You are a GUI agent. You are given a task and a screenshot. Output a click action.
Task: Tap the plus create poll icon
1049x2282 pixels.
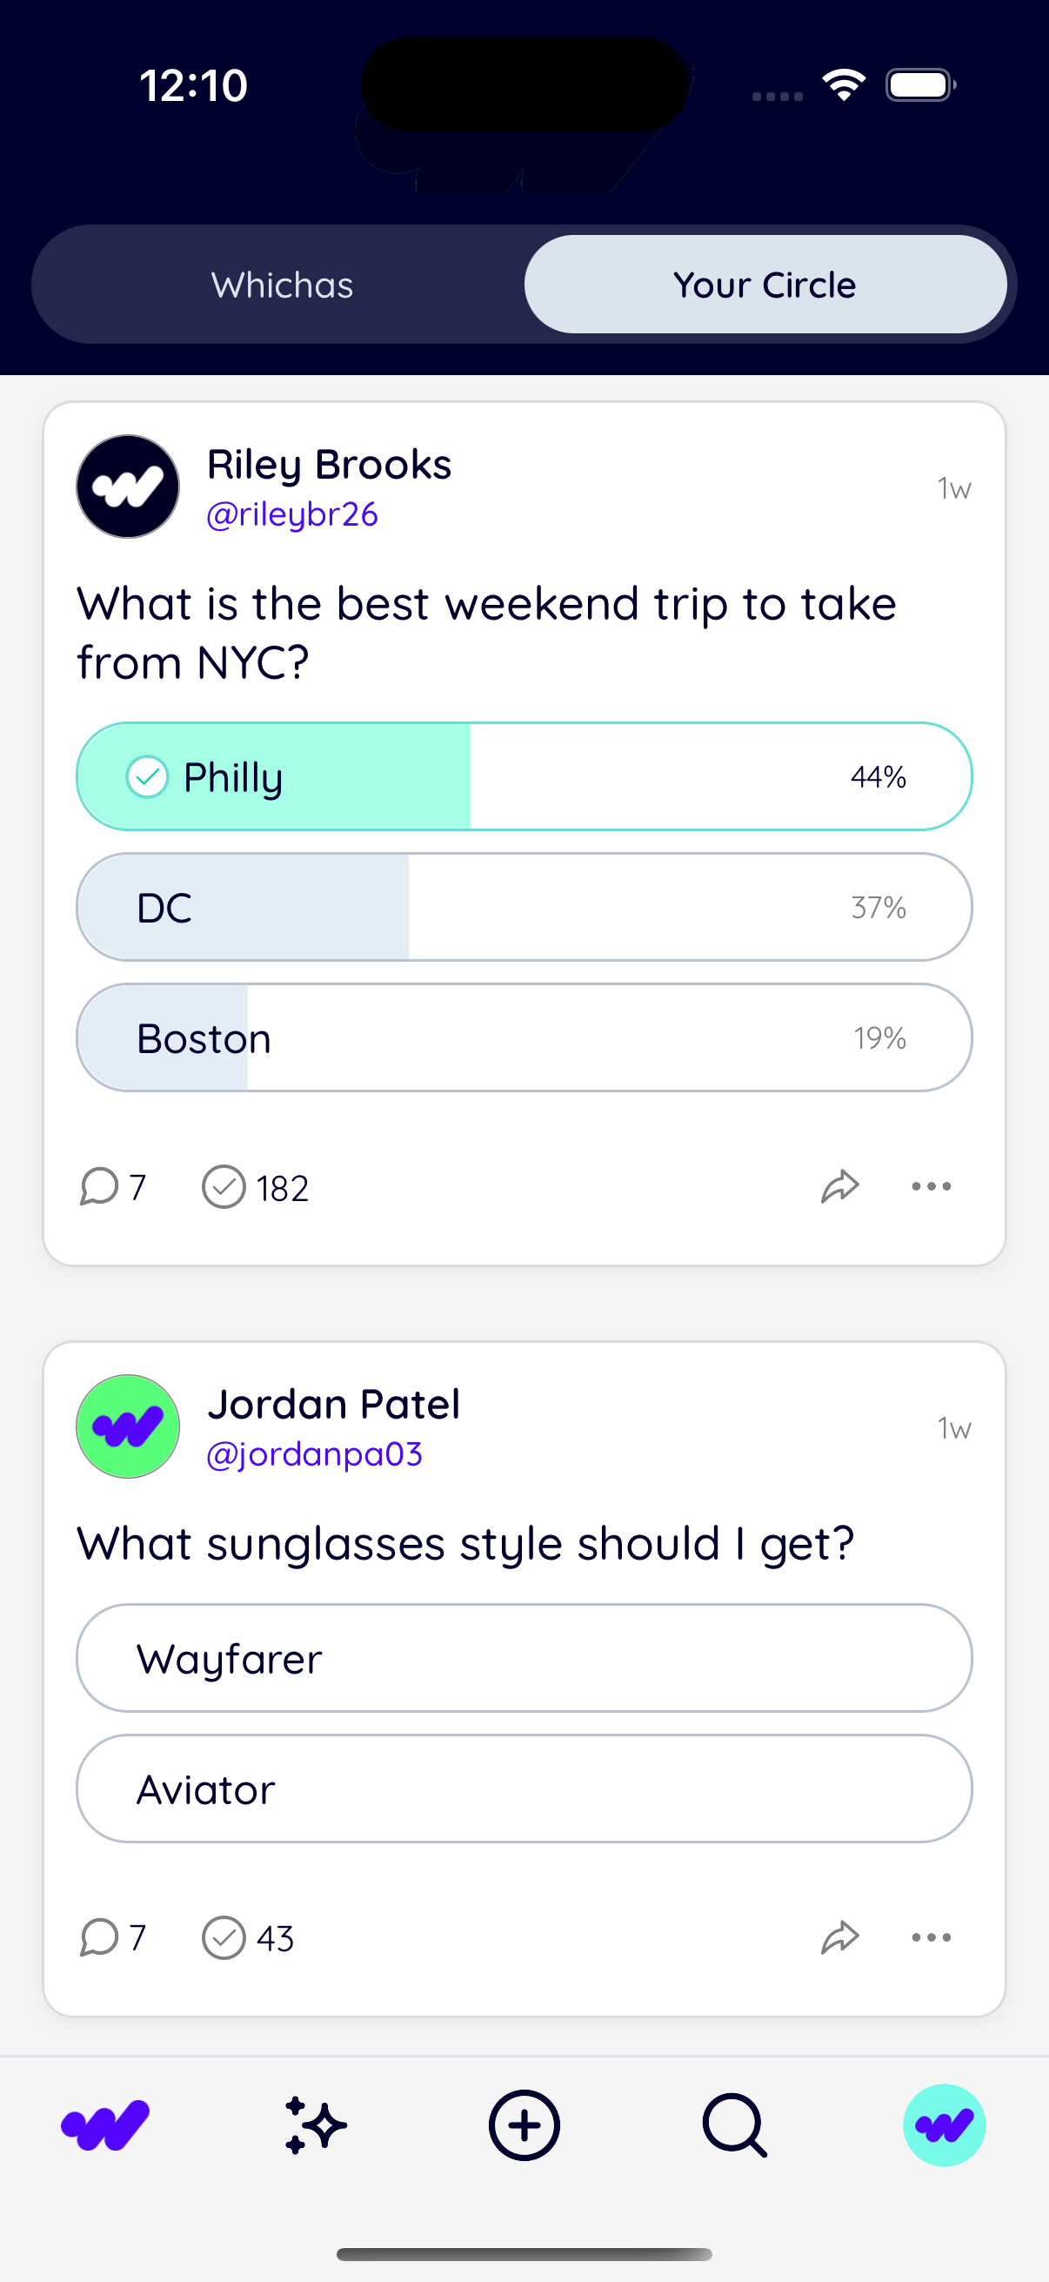pos(524,2124)
